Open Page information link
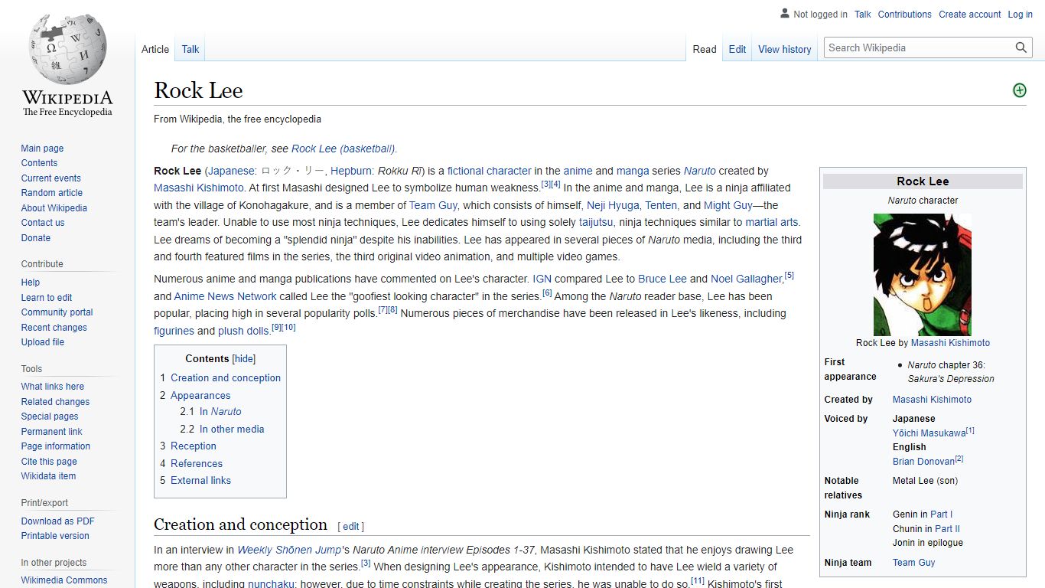This screenshot has height=588, width=1045. coord(55,446)
